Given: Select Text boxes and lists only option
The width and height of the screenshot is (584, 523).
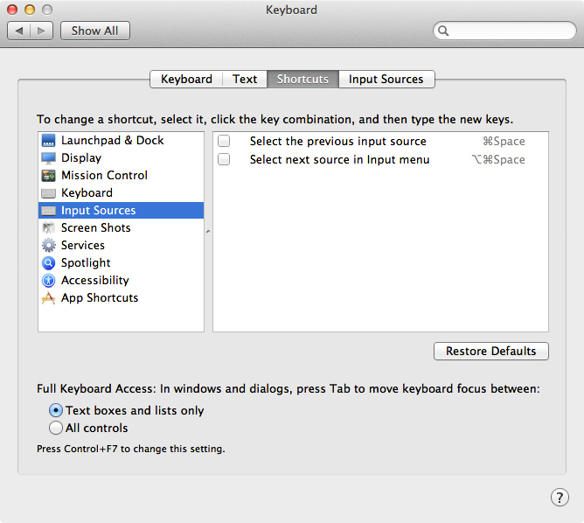Looking at the screenshot, I should click(56, 410).
